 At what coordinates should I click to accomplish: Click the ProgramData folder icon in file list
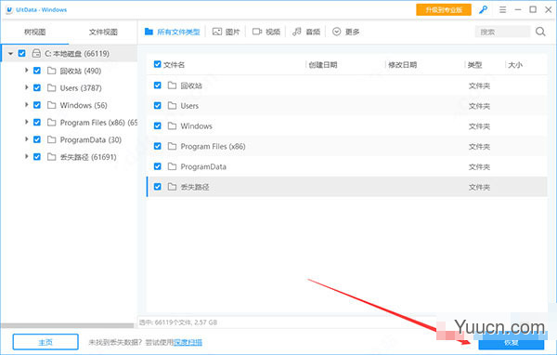[x=173, y=166]
